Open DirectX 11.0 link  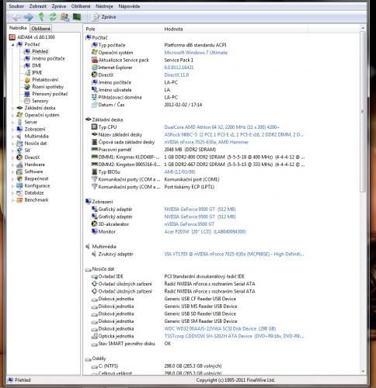[176, 75]
